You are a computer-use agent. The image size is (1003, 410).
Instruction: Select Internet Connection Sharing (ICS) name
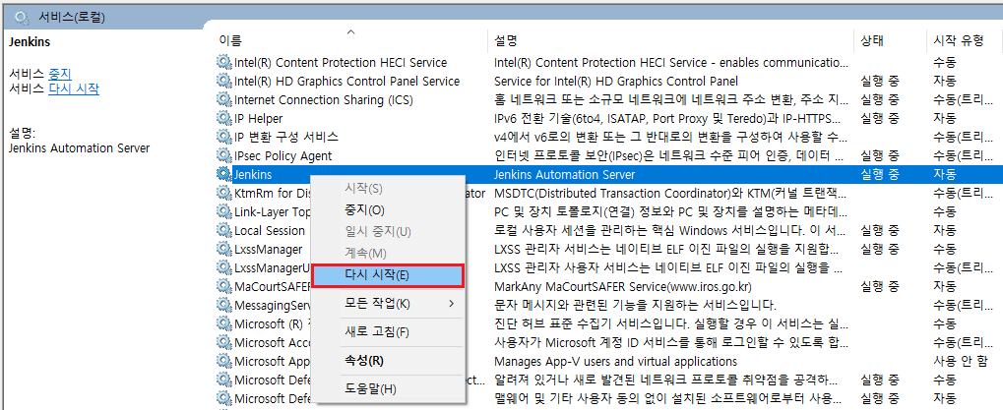(x=324, y=99)
